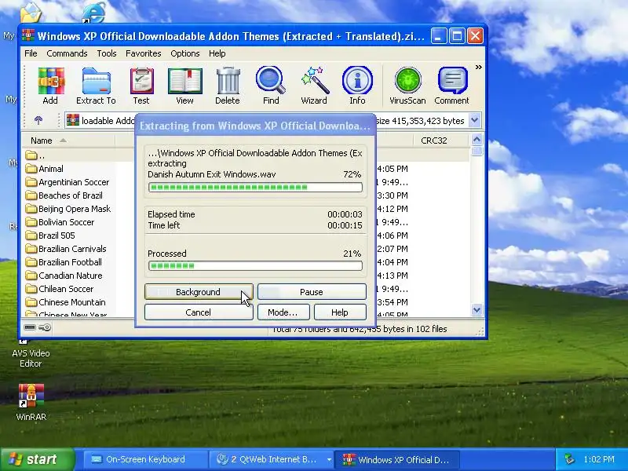The width and height of the screenshot is (628, 471).
Task: Click the Internet Explorer desktop icon
Action: tap(93, 12)
